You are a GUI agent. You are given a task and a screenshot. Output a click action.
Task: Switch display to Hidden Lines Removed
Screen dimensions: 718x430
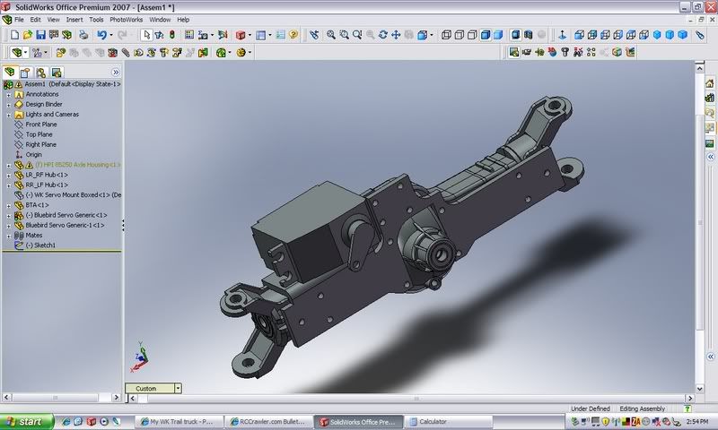point(472,35)
